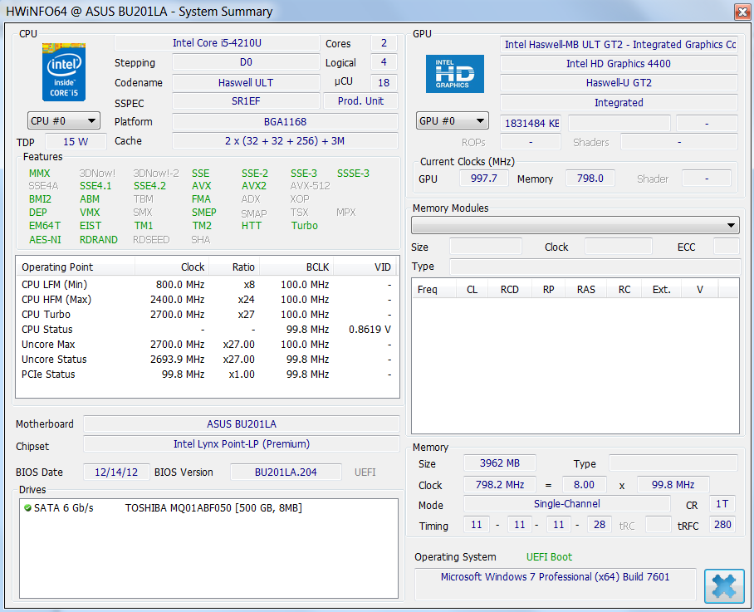Click the Intel Lynx Point-LP (Premium) chipset field

click(242, 443)
